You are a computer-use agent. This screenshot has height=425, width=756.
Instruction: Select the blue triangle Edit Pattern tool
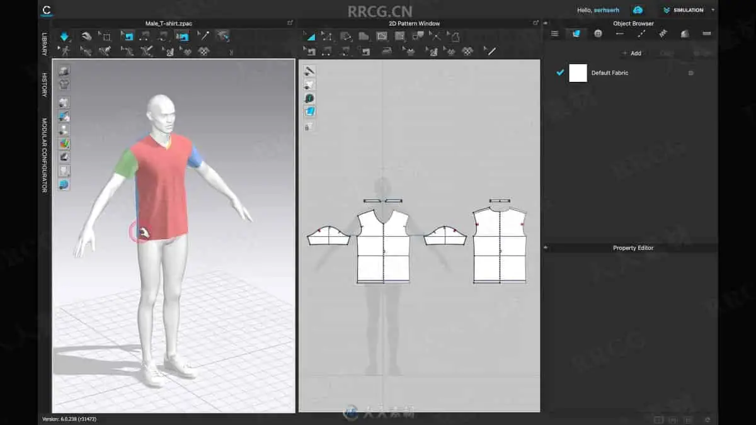click(309, 37)
